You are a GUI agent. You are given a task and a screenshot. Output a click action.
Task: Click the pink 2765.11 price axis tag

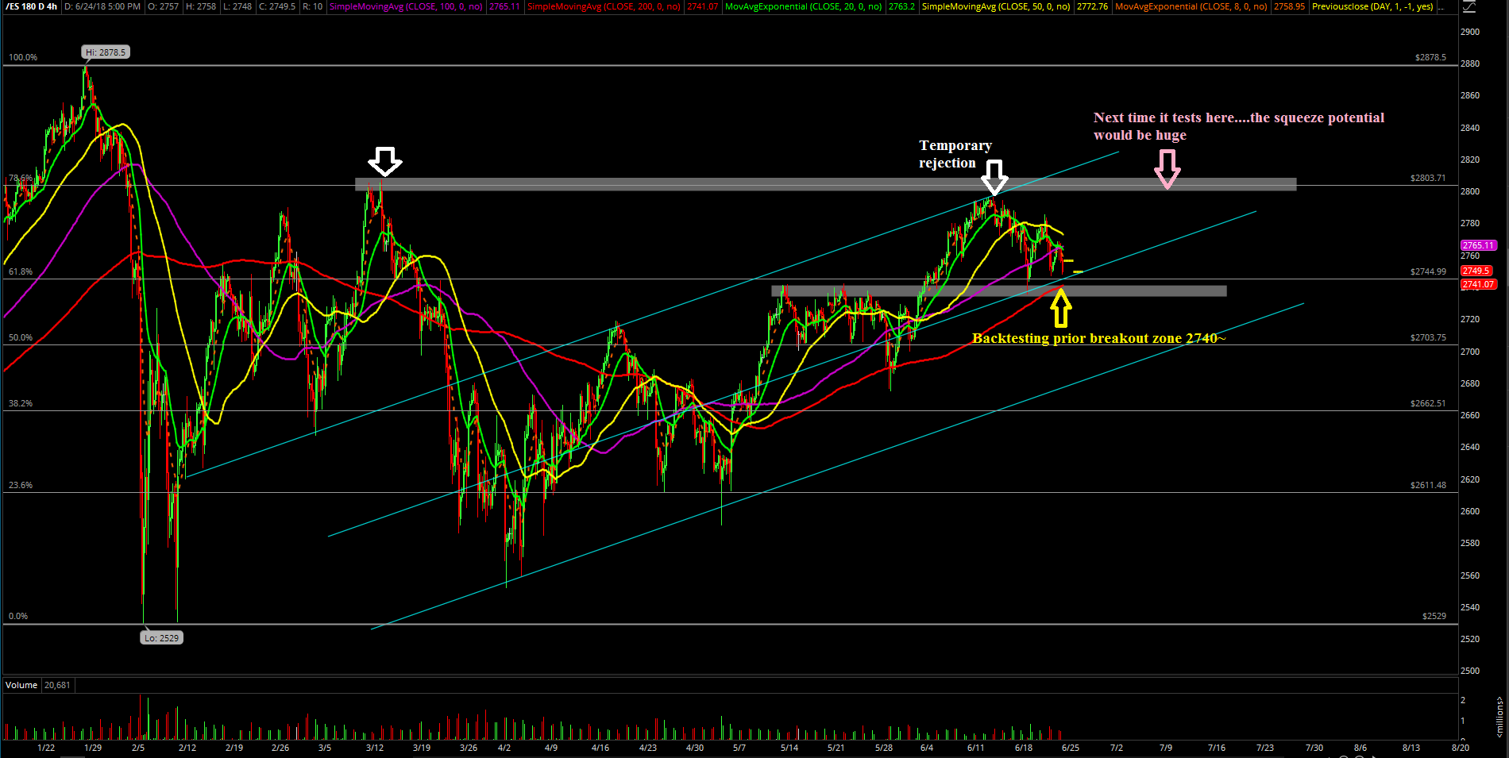(1478, 245)
